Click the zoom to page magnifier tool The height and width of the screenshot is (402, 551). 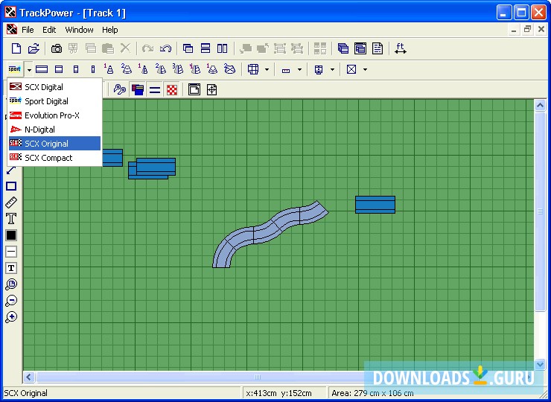(11, 284)
